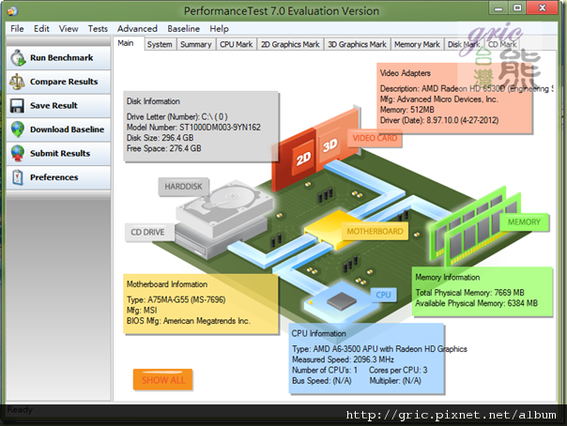
Task: Maximize the PerformanceTest window
Action: click(517, 8)
